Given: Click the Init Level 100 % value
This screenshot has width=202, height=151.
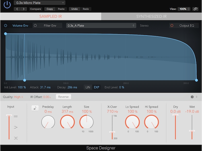Looking at the screenshot, I should coord(22,87).
